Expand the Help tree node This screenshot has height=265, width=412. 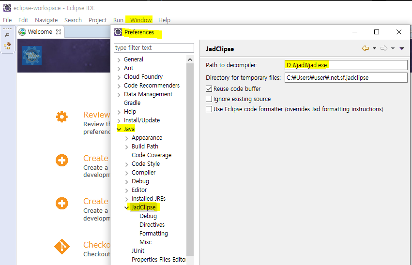tap(119, 112)
